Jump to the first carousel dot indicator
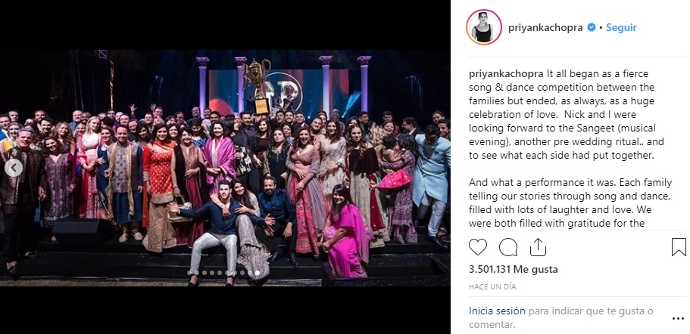The height and width of the screenshot is (334, 690). tap(189, 273)
